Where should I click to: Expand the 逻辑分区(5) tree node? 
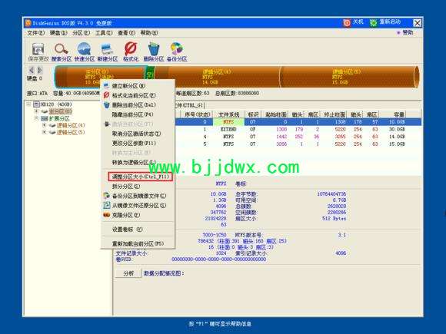(44, 132)
